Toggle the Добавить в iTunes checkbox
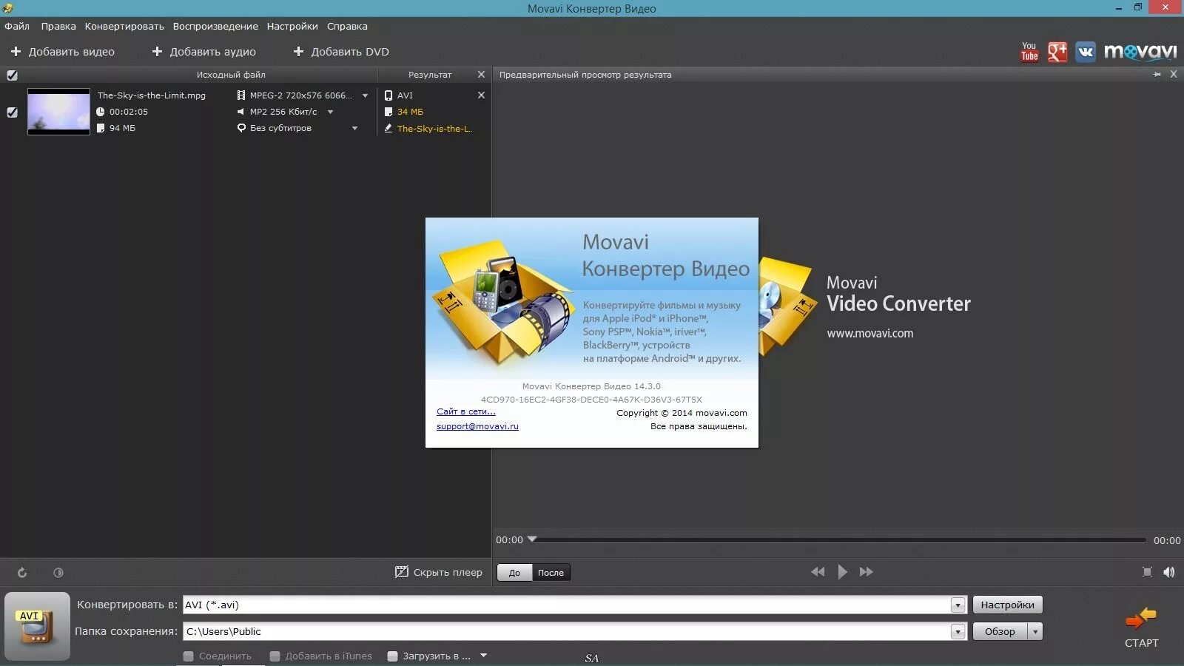The height and width of the screenshot is (666, 1184). point(275,656)
